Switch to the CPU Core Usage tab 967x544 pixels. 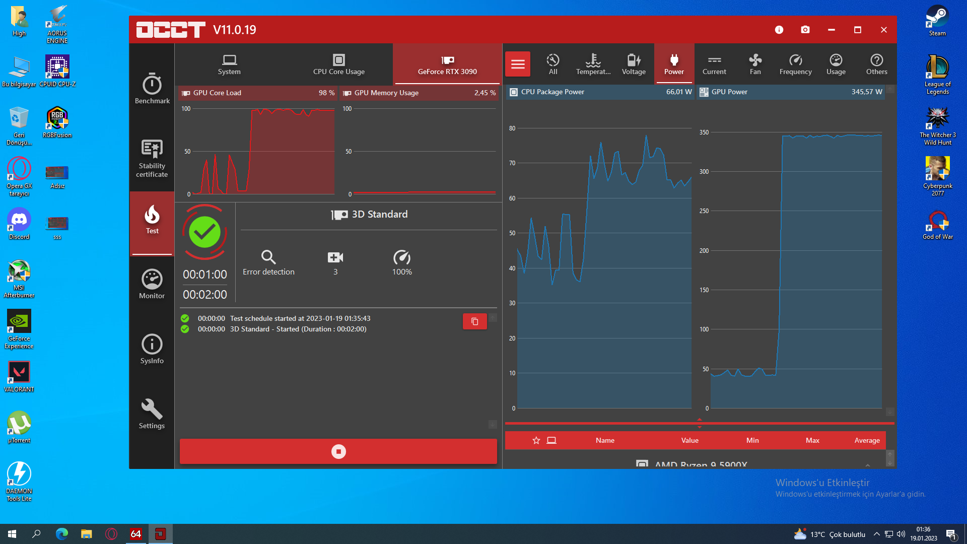pyautogui.click(x=338, y=64)
